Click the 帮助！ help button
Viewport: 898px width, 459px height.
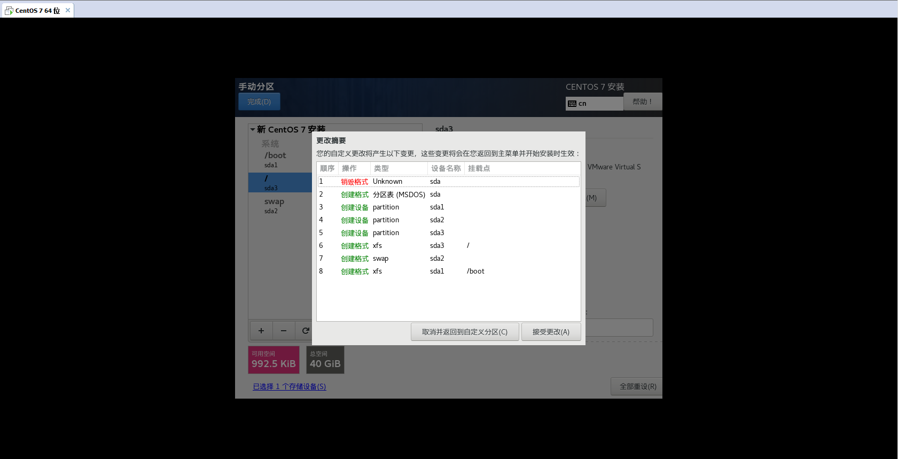click(643, 102)
